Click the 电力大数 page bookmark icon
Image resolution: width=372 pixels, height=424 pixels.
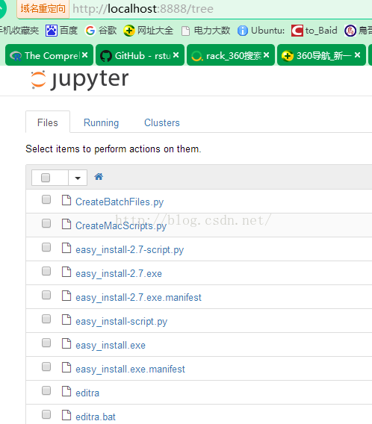tap(185, 31)
